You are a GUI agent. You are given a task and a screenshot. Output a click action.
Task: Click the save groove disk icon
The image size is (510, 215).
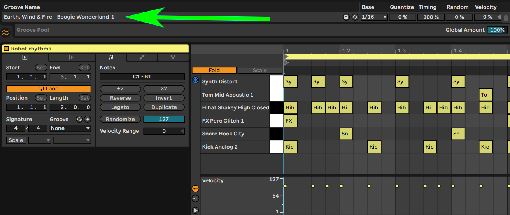[346, 17]
